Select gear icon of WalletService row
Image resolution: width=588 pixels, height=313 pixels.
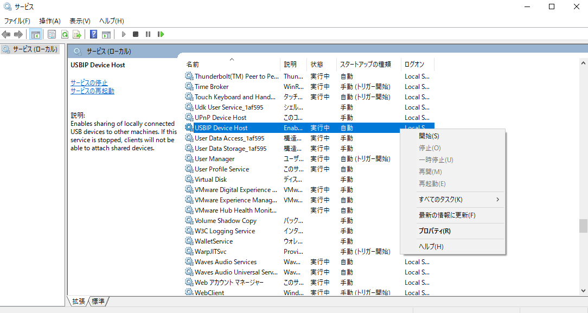(x=189, y=241)
